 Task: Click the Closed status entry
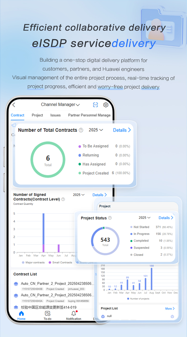coord(151,255)
